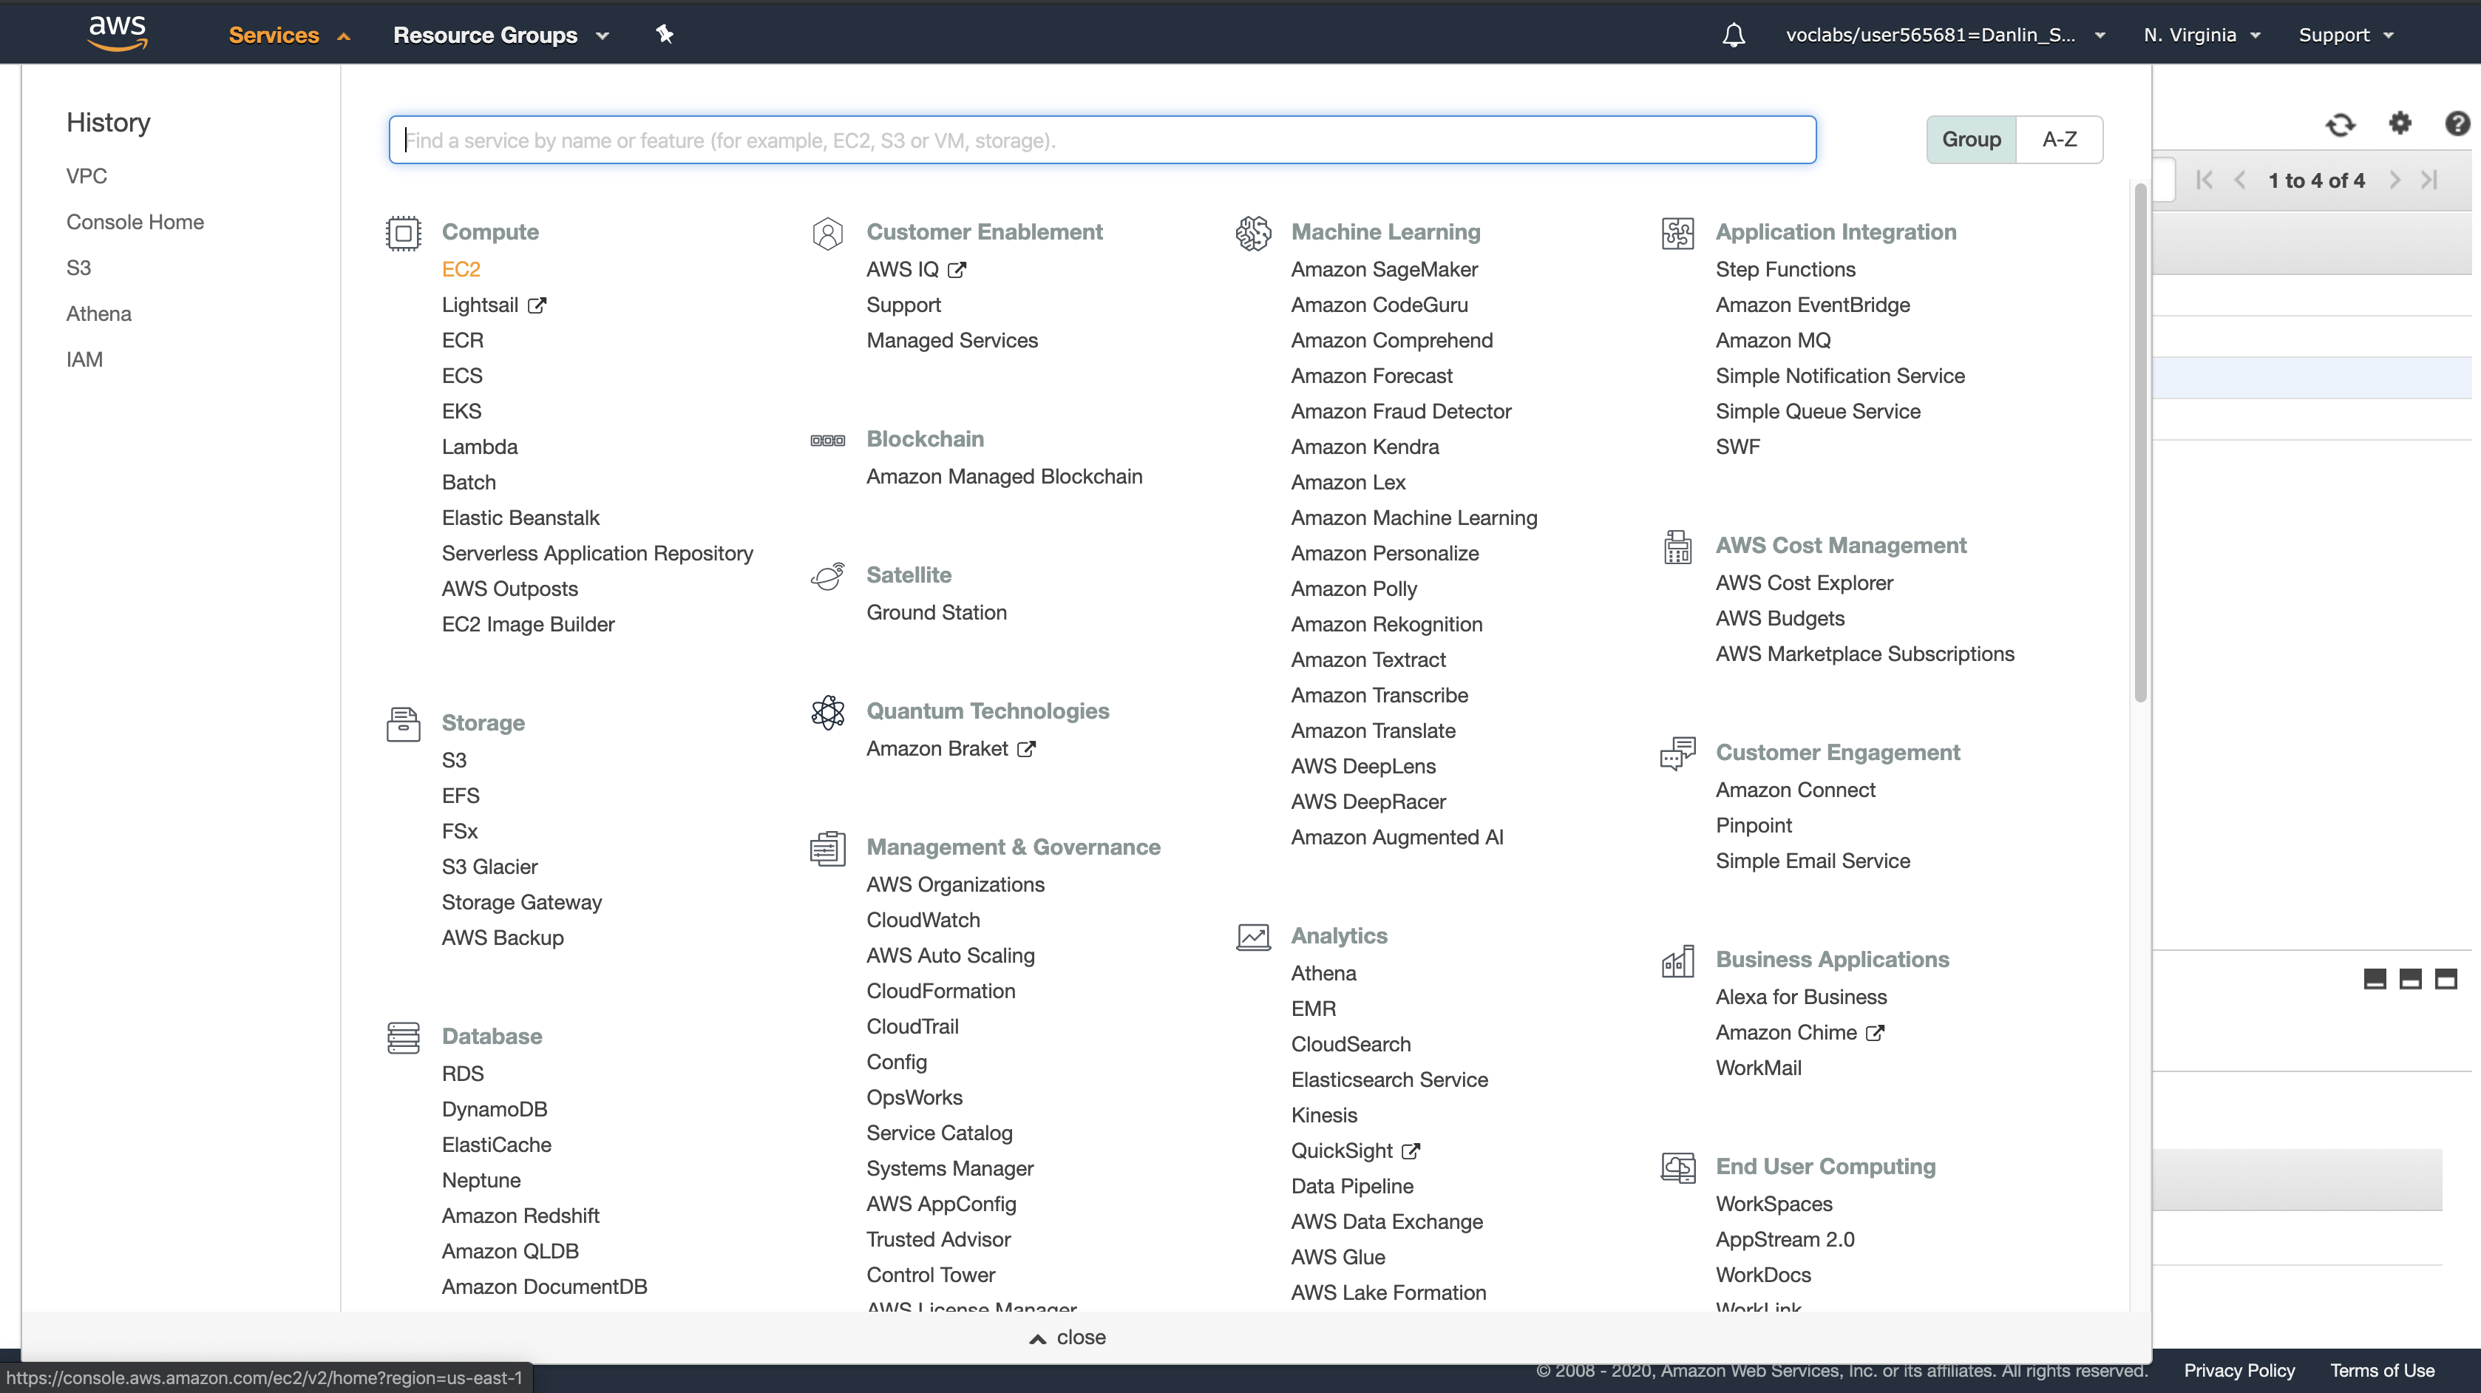Collapse the Services dropdown menu
This screenshot has width=2481, height=1393.
tap(288, 35)
